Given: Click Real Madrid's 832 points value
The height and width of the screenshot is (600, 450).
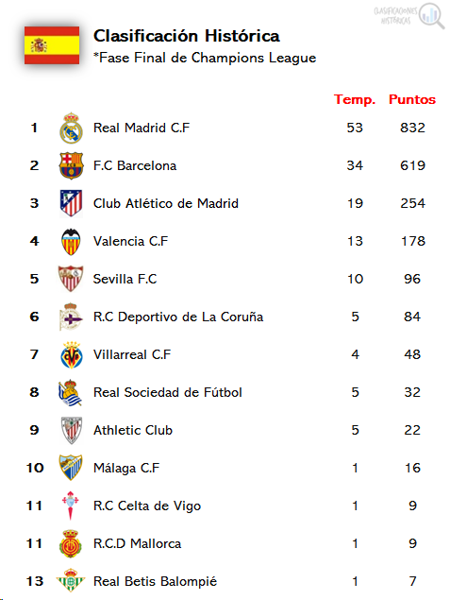Looking at the screenshot, I should pos(412,128).
